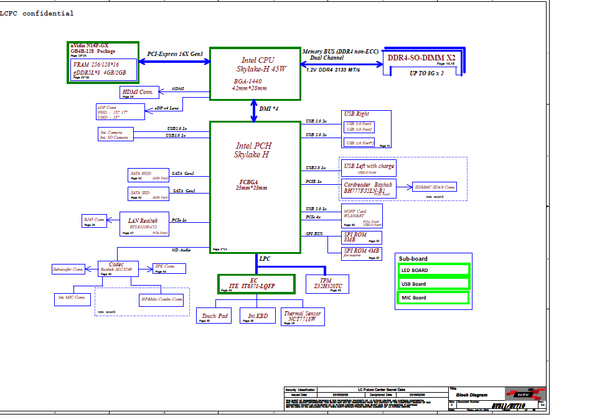Select the 'LCFC confidential' header text
The width and height of the screenshot is (597, 417).
click(37, 13)
